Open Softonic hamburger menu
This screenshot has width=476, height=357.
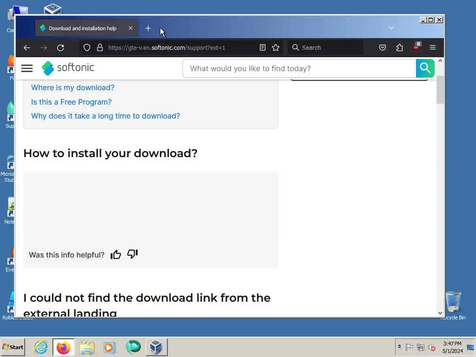pos(27,68)
